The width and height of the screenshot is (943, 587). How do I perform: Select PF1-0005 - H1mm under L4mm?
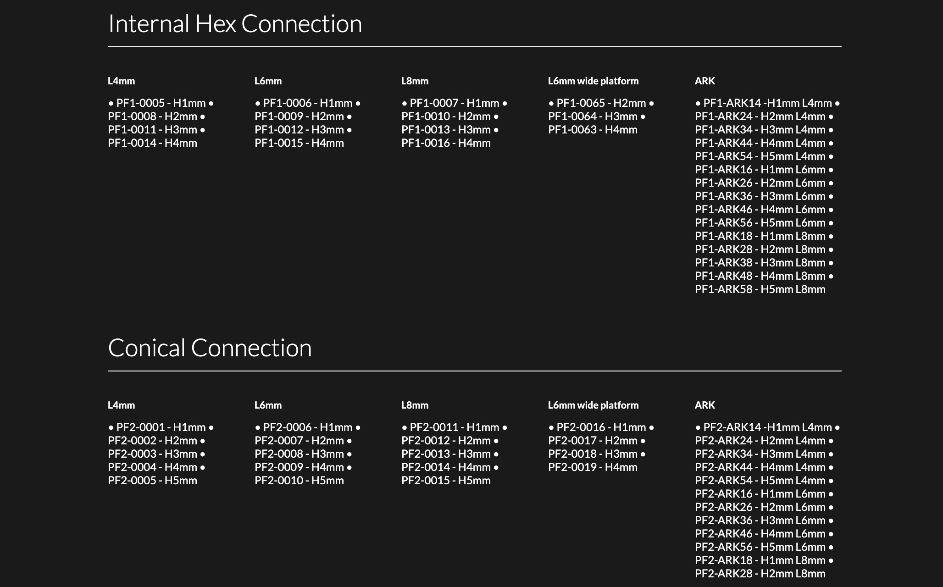161,103
